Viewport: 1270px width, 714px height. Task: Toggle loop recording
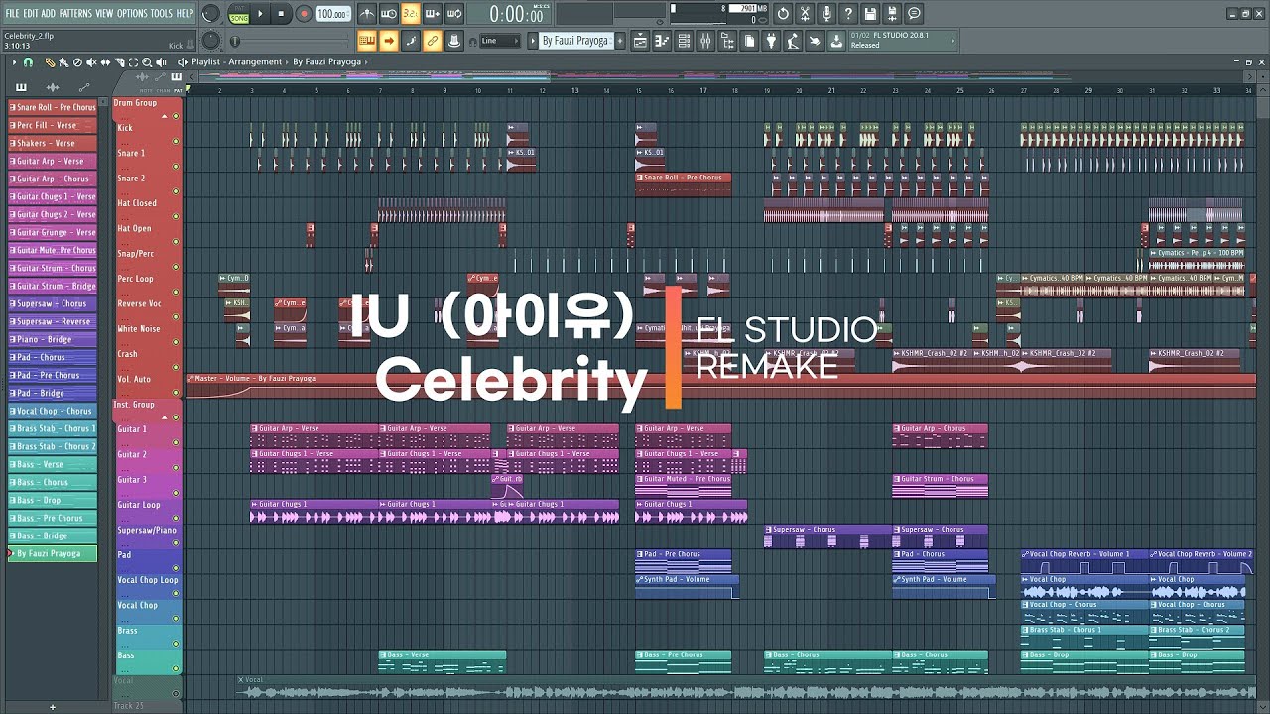[453, 14]
